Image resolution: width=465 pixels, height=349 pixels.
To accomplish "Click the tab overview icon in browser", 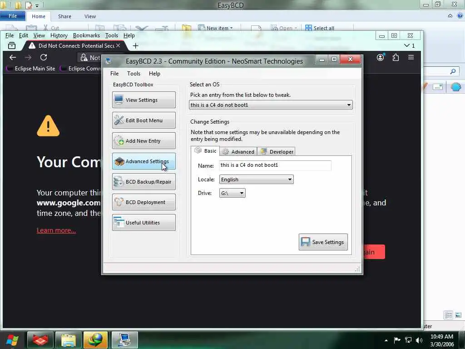I will (x=12, y=46).
